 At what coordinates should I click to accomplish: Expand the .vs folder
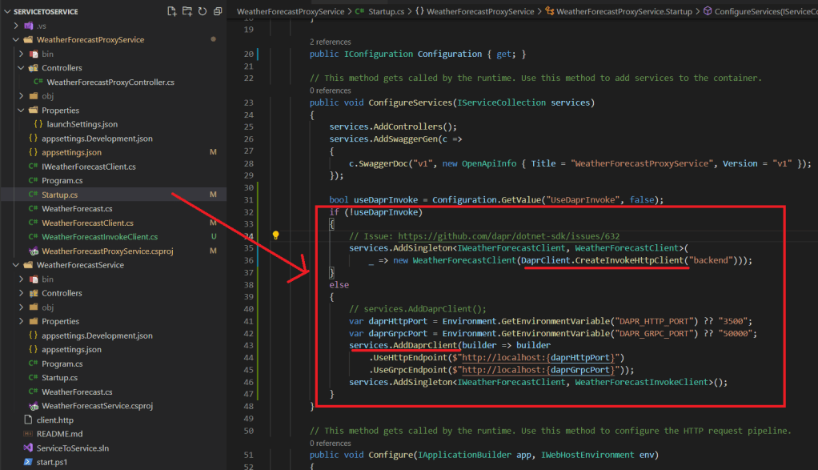[41, 26]
